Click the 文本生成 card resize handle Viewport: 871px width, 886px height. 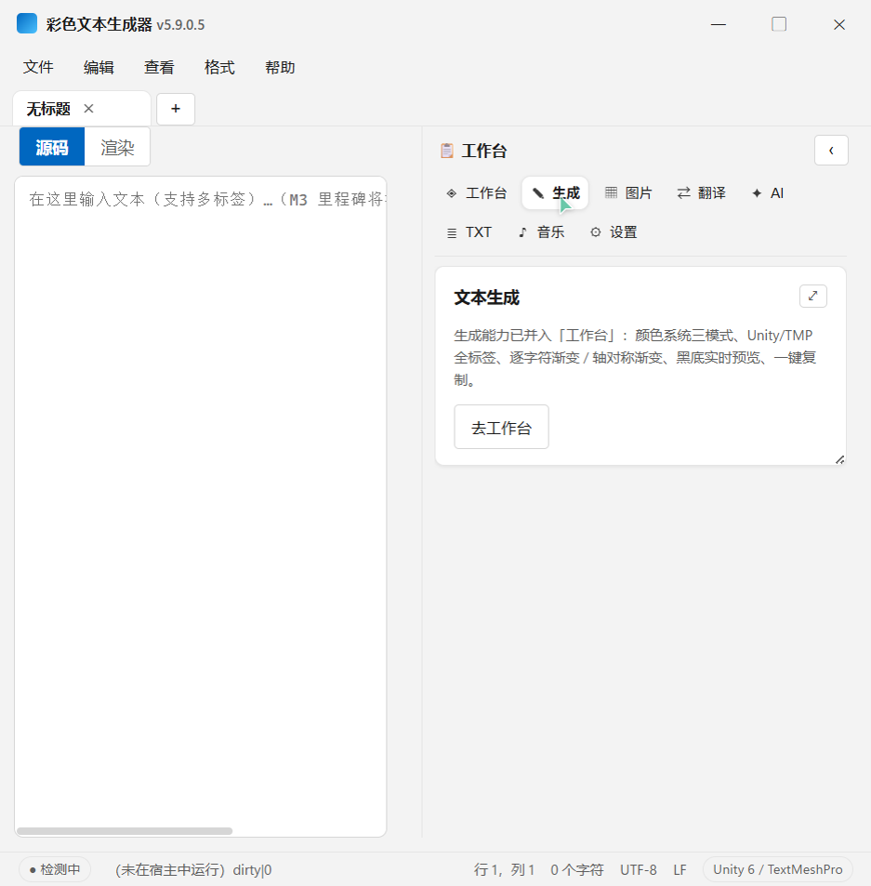tap(839, 460)
